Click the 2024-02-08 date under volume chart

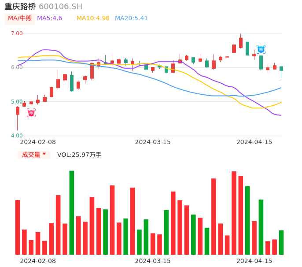(38, 261)
